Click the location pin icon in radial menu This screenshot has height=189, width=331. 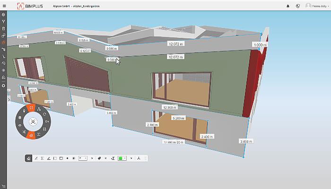24,112
